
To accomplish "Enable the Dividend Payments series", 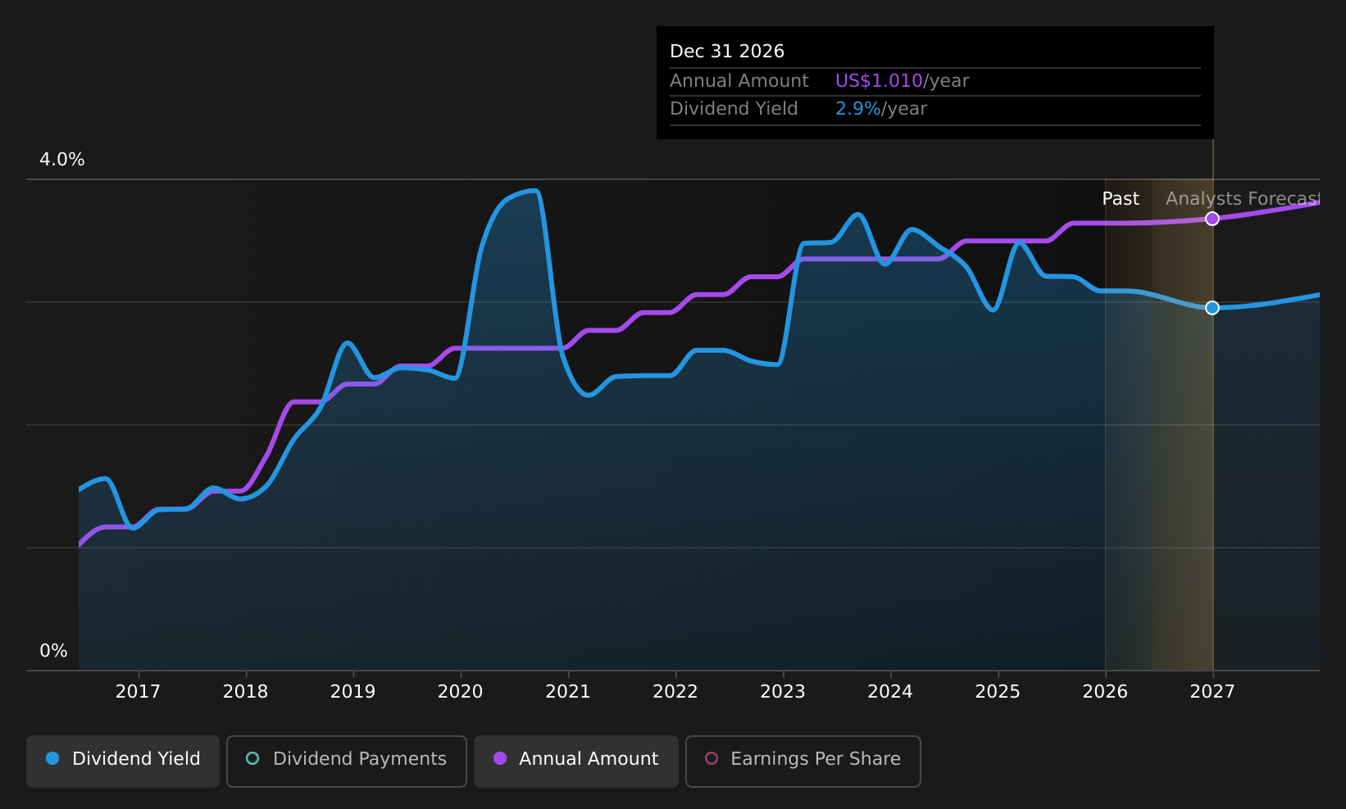I will 347,762.
